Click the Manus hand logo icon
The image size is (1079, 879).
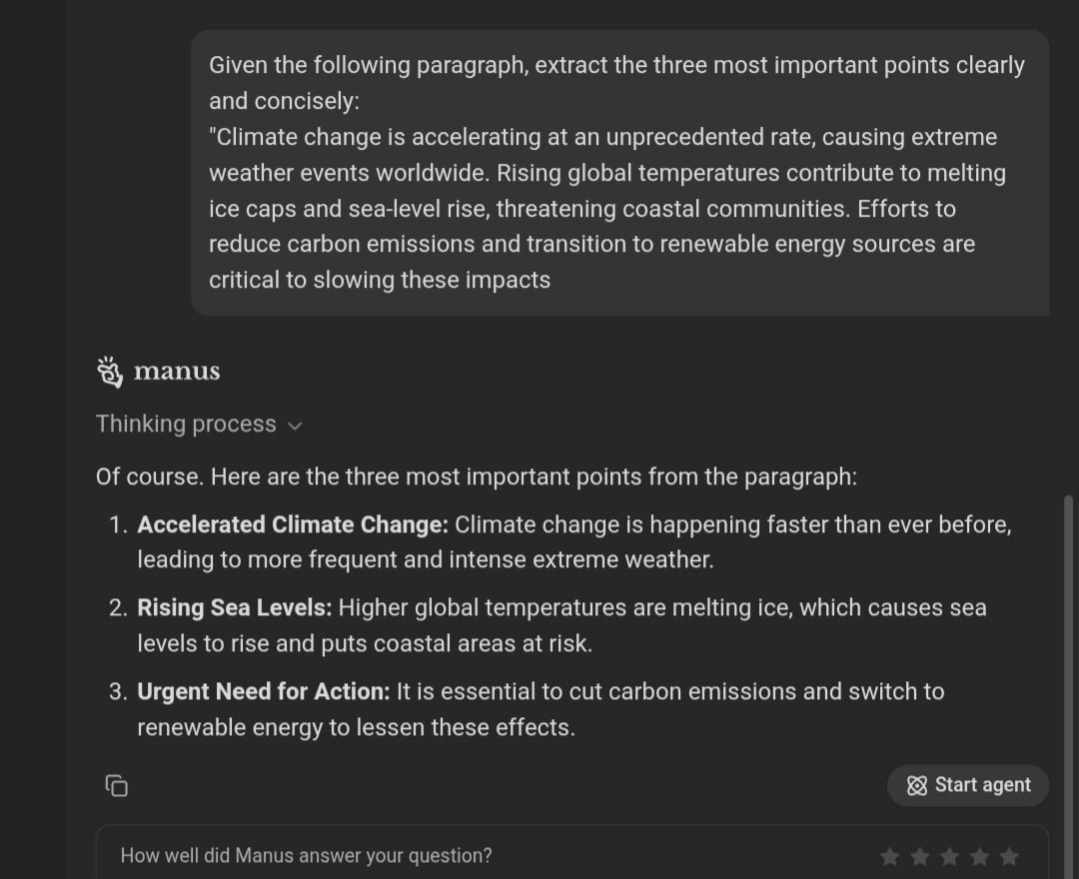110,373
